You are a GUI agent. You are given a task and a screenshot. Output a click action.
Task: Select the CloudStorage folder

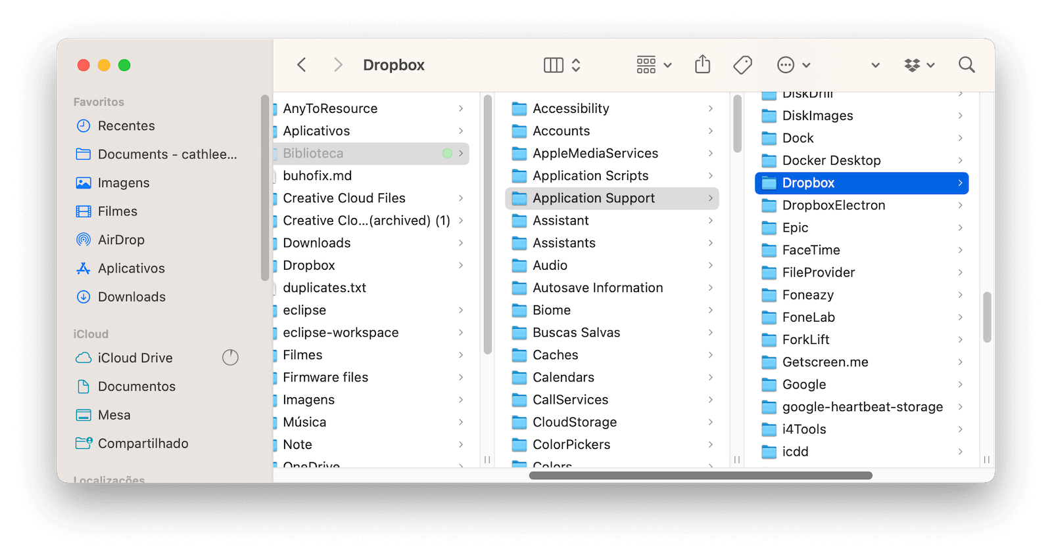tap(612, 422)
